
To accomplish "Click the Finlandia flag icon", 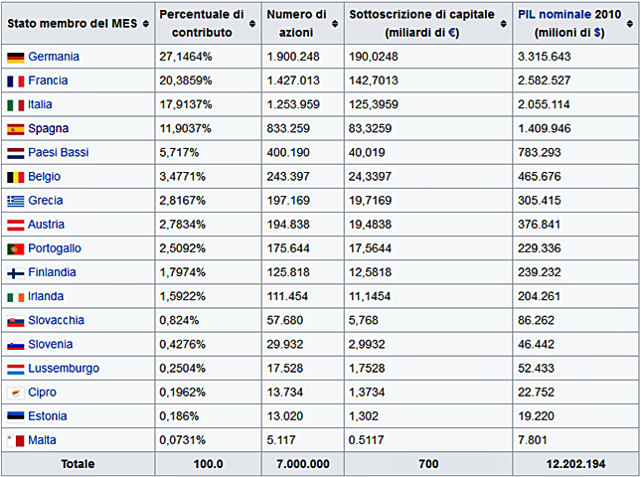I will [x=16, y=273].
